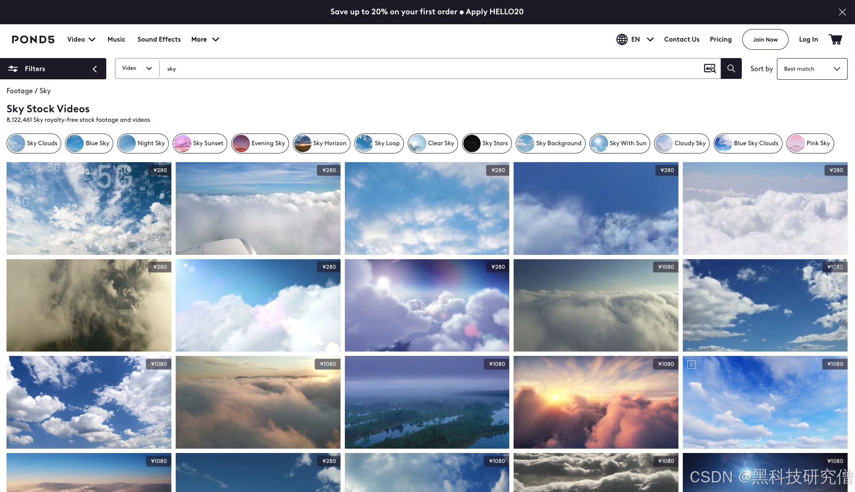Click collection icon on blue sky thumbnail
This screenshot has width=855, height=492.
(691, 365)
